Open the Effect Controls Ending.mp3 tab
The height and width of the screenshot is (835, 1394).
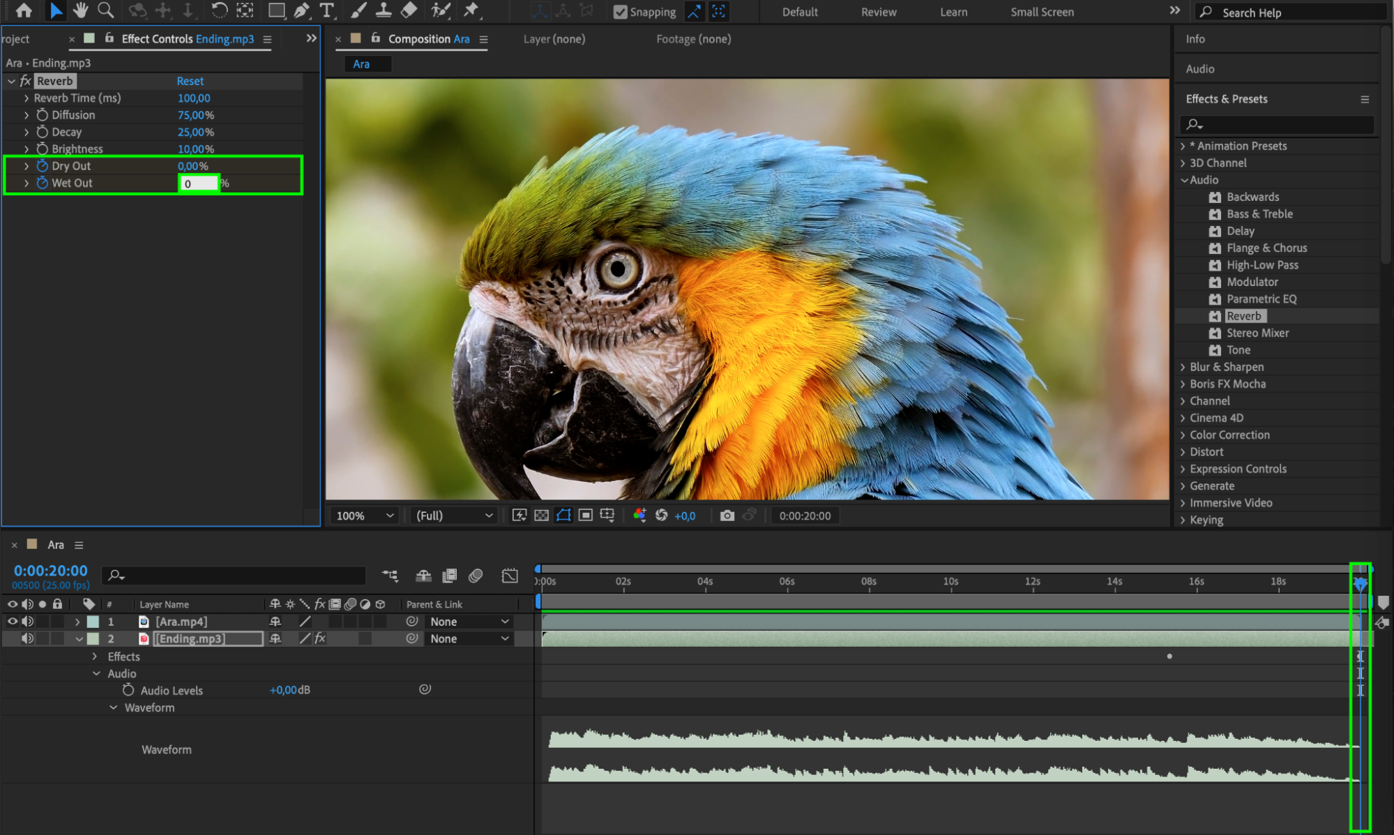click(187, 39)
